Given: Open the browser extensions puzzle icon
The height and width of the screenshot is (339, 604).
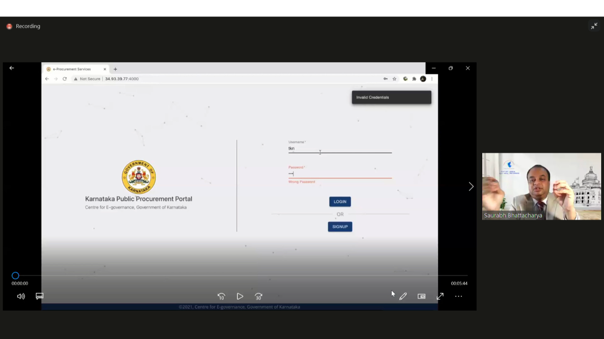Looking at the screenshot, I should (414, 79).
